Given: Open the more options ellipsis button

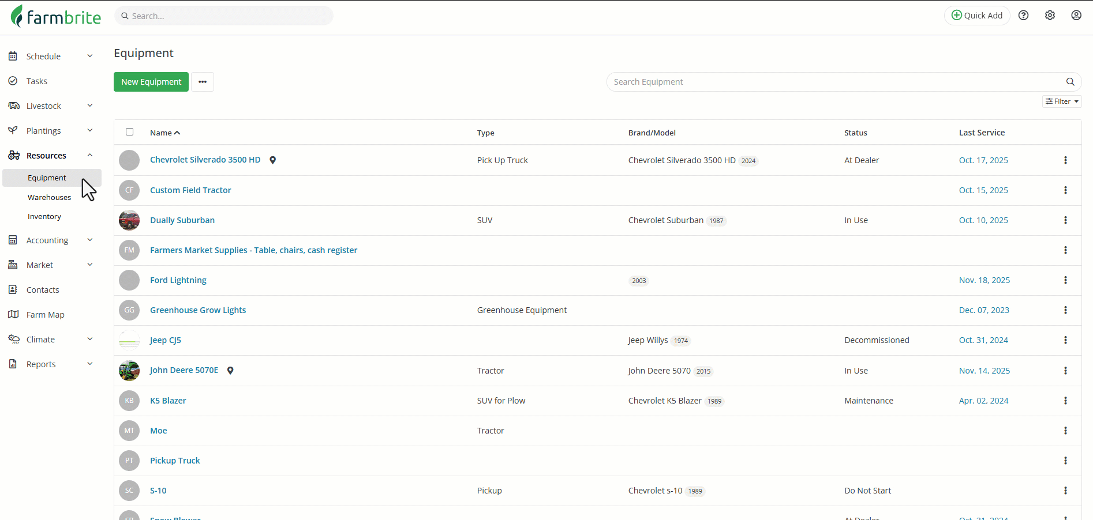Looking at the screenshot, I should click(203, 82).
